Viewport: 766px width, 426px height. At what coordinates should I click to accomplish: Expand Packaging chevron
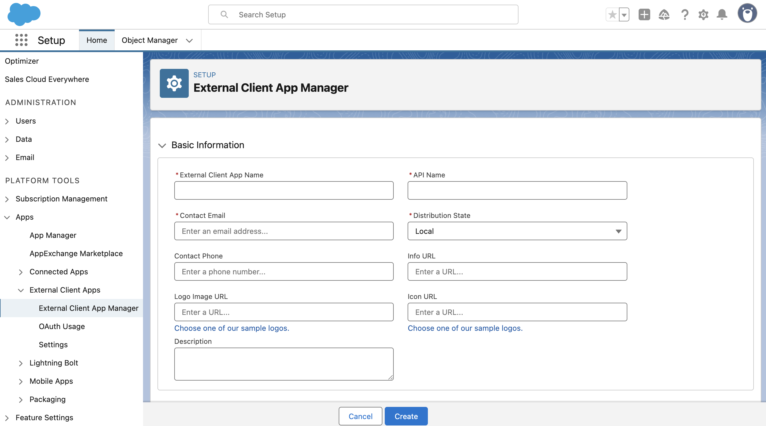click(x=21, y=400)
